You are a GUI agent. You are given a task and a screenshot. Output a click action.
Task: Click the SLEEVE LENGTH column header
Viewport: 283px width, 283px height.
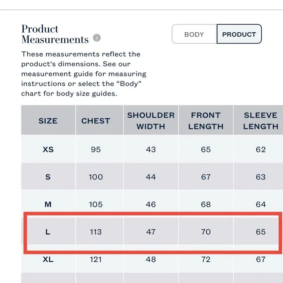[x=260, y=120]
